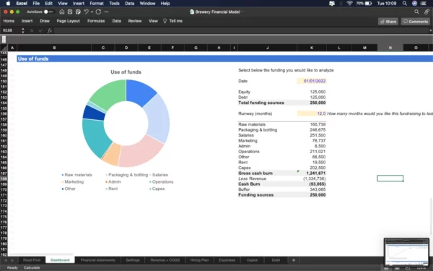Click the Save icon in the title bar
This screenshot has height=271, width=433.
pos(70,12)
